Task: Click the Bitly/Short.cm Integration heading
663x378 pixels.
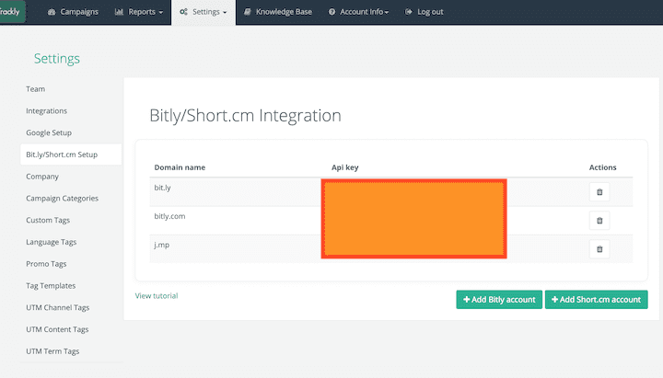Action: pyautogui.click(x=245, y=116)
